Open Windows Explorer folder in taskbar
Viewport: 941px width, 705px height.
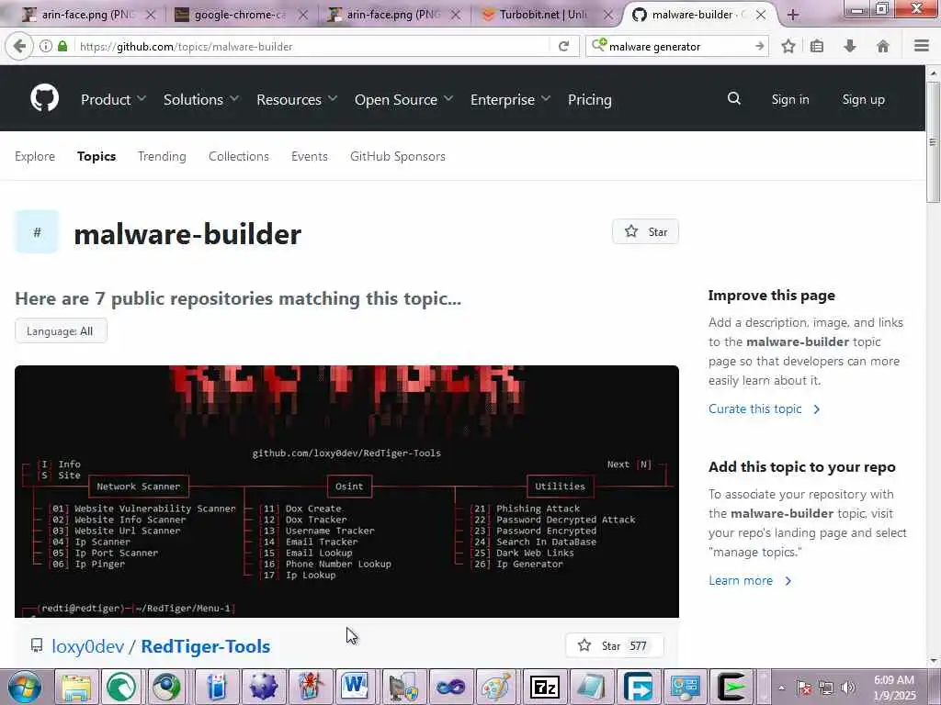tap(76, 687)
